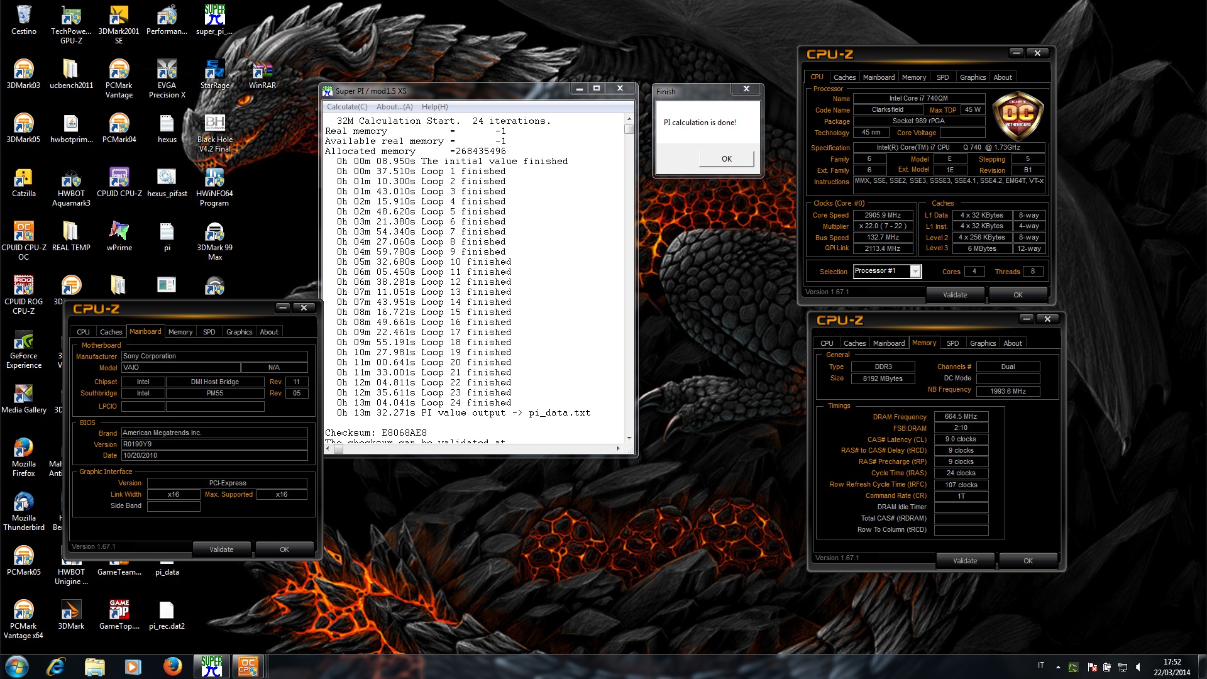Image resolution: width=1207 pixels, height=679 pixels.
Task: Click the Core Speed value 2905.9 MHz
Action: point(882,215)
